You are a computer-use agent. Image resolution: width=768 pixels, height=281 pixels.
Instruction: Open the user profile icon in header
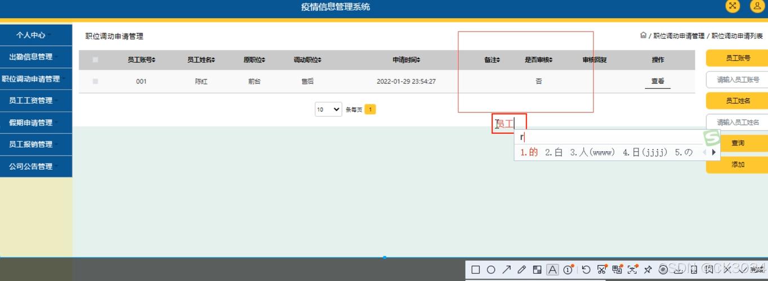pos(757,6)
